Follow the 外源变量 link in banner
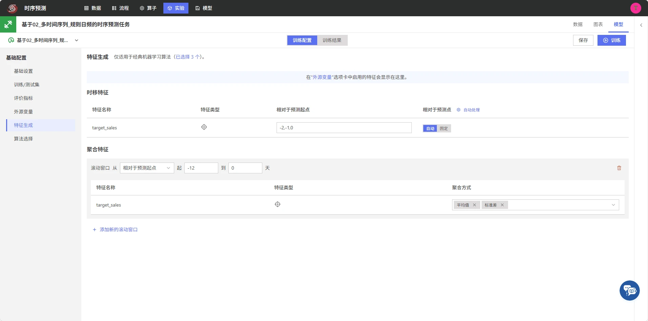The image size is (648, 321). coord(322,77)
